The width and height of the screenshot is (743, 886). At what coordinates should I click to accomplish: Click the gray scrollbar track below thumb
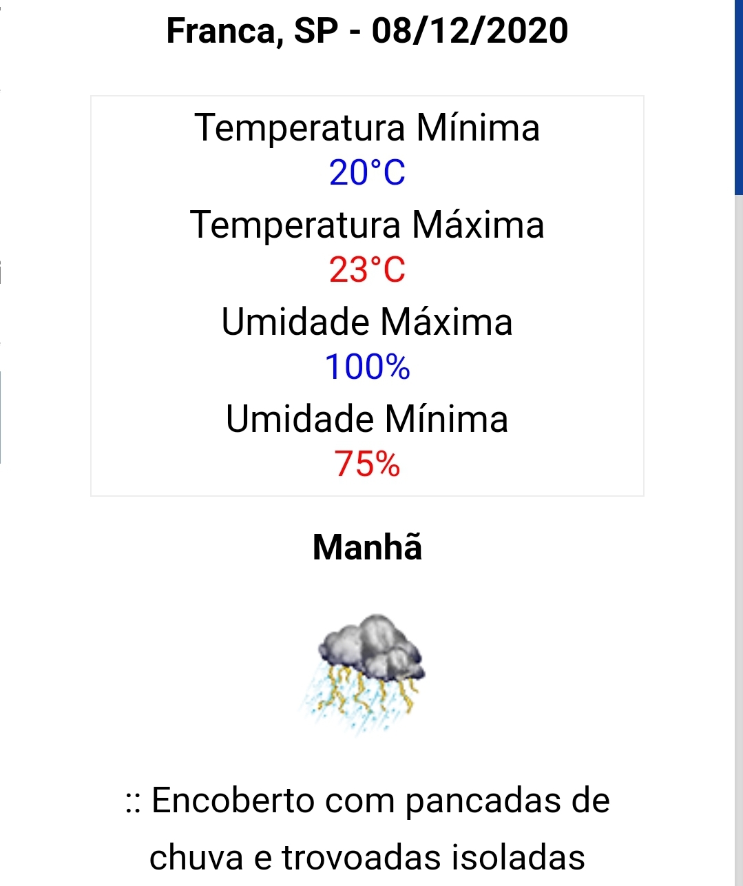tap(738, 542)
